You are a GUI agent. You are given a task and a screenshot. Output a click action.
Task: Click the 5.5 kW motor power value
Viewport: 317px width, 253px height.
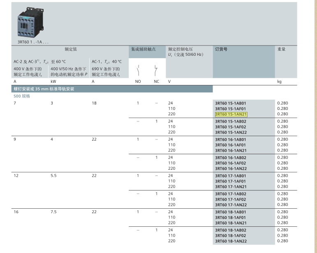(x=53, y=176)
